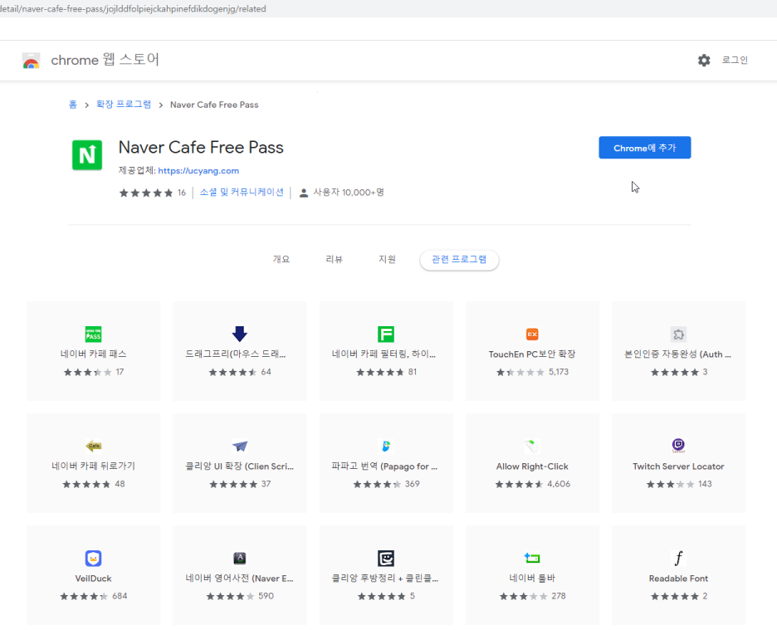
Task: Open the 네이버 카페 패스 title
Action: click(93, 354)
